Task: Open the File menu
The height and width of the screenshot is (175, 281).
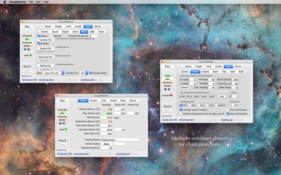Action: (31, 2)
